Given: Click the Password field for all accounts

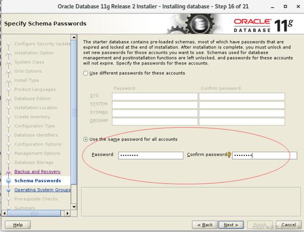Looking at the screenshot, I should 151,155.
